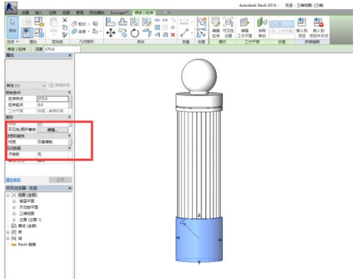Screen dimensions: 357x280
Task: Select Mirror - Pick Axis tool
Action: (x=135, y=22)
